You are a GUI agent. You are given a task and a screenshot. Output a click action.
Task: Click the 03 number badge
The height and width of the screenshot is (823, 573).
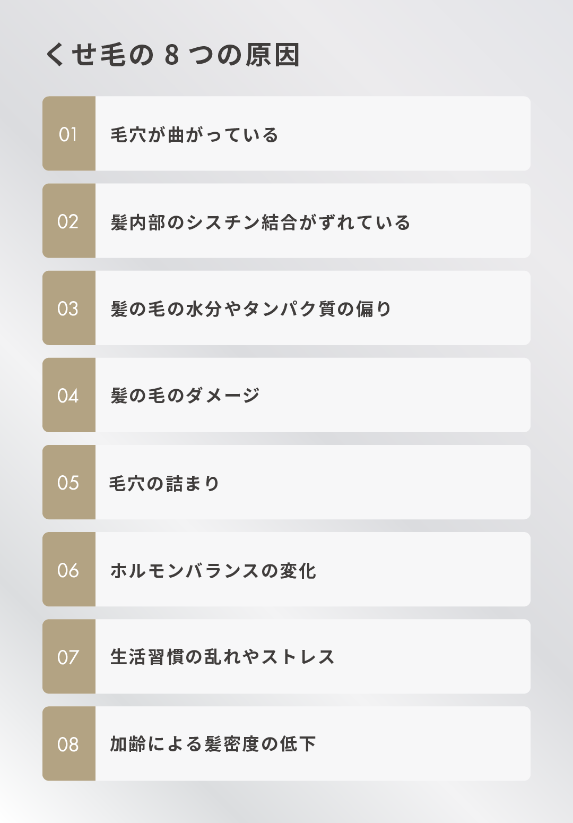click(69, 308)
